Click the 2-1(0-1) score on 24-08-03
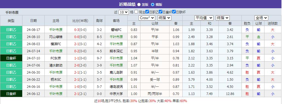Viewport: 282px width, 104px height. click(80, 44)
